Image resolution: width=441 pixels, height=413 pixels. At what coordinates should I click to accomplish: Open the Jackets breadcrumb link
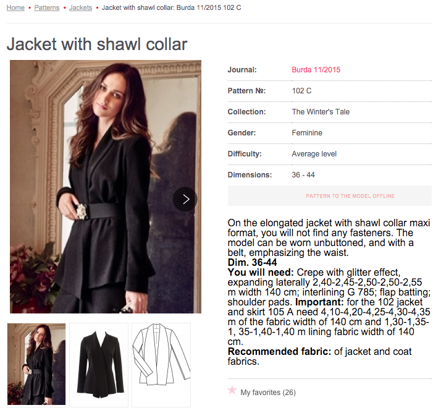pyautogui.click(x=80, y=7)
